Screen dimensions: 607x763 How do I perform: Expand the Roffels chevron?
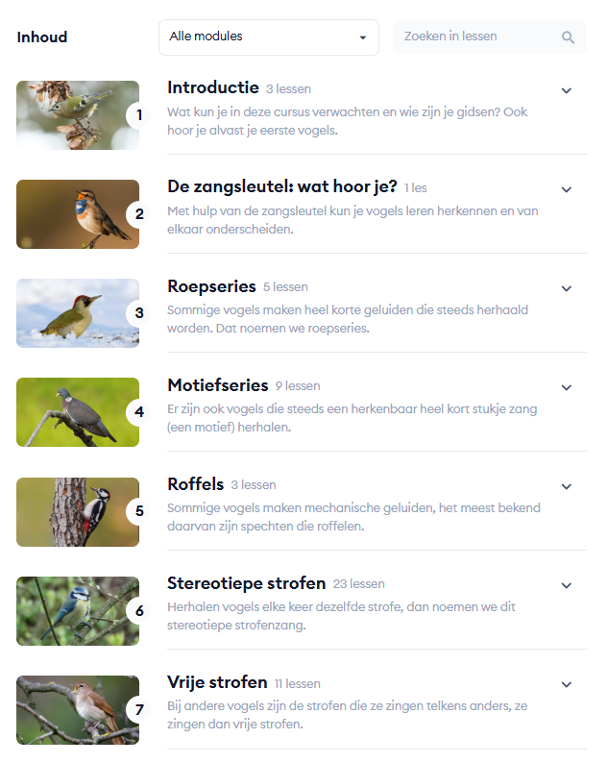pos(567,486)
